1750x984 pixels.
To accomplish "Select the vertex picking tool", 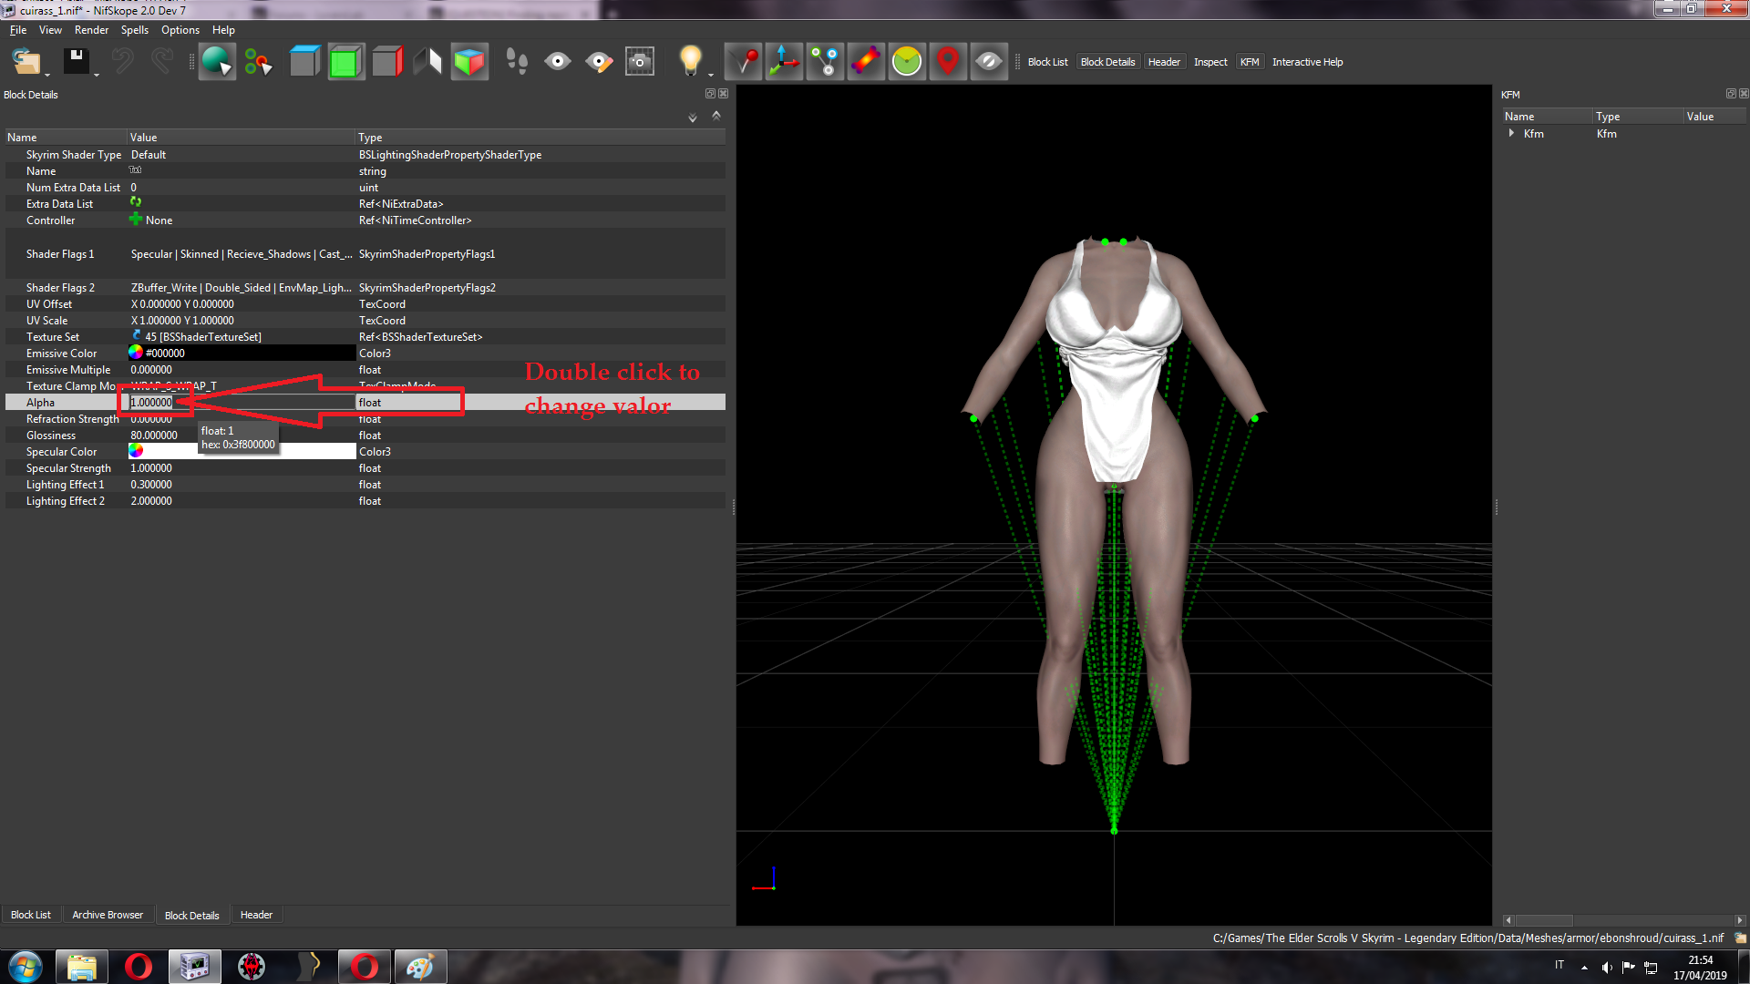I will click(258, 62).
